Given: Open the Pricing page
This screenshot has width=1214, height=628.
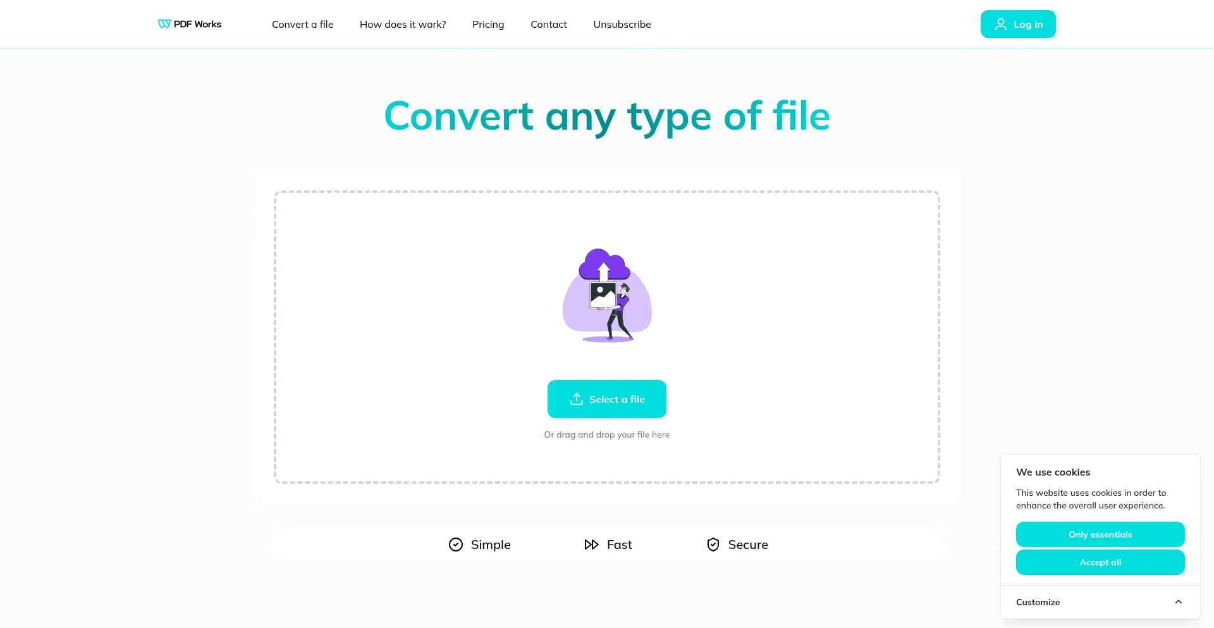Looking at the screenshot, I should (x=487, y=24).
